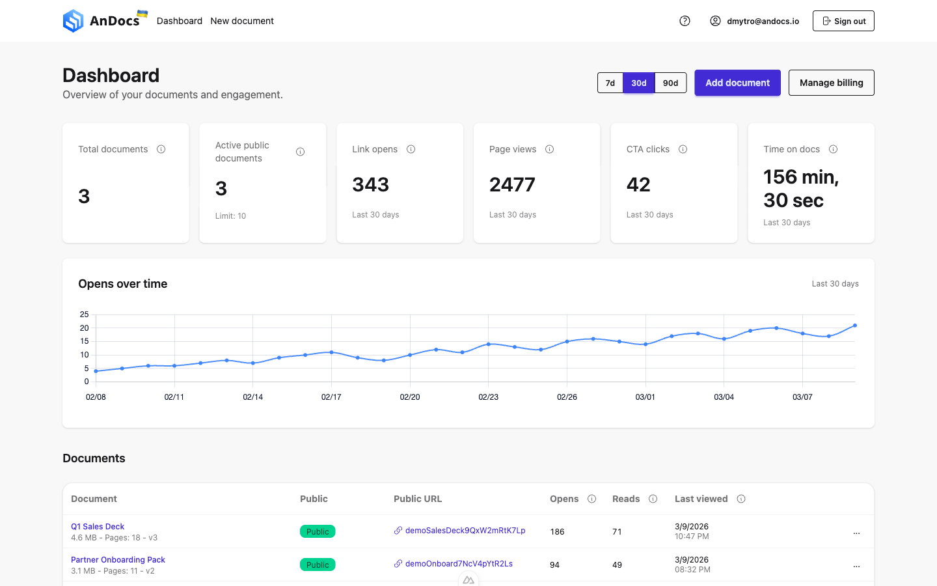
Task: Click the info icon next to Link opens
Action: pyautogui.click(x=411, y=149)
